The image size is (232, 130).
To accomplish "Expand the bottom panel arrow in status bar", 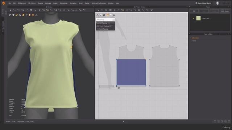I will tap(123, 121).
